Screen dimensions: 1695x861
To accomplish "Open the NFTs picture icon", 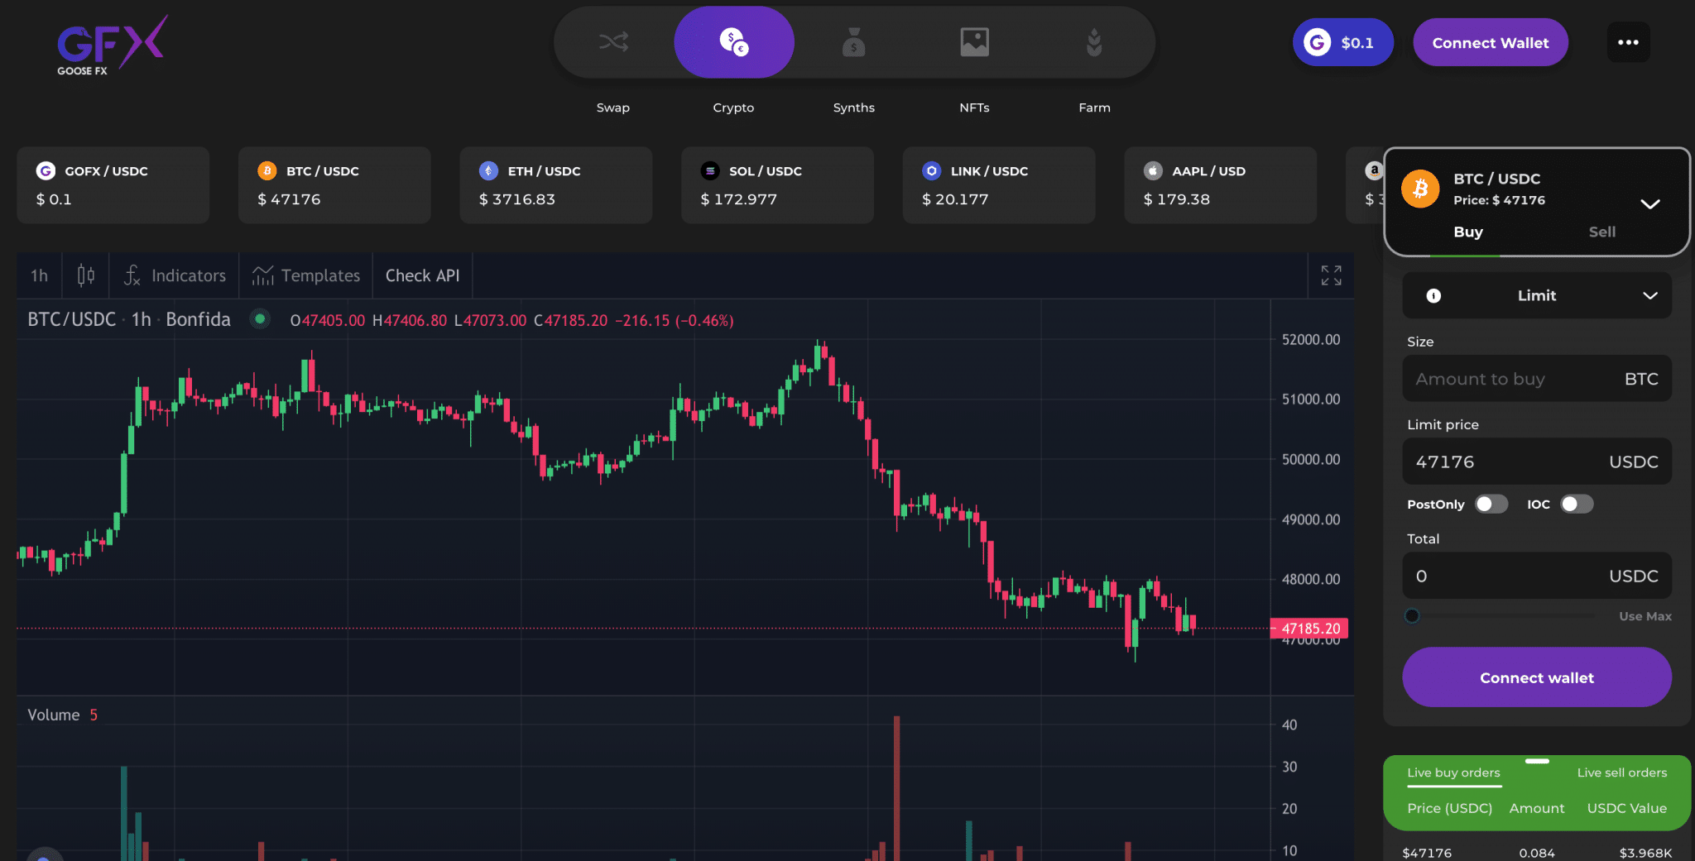I will pos(974,42).
